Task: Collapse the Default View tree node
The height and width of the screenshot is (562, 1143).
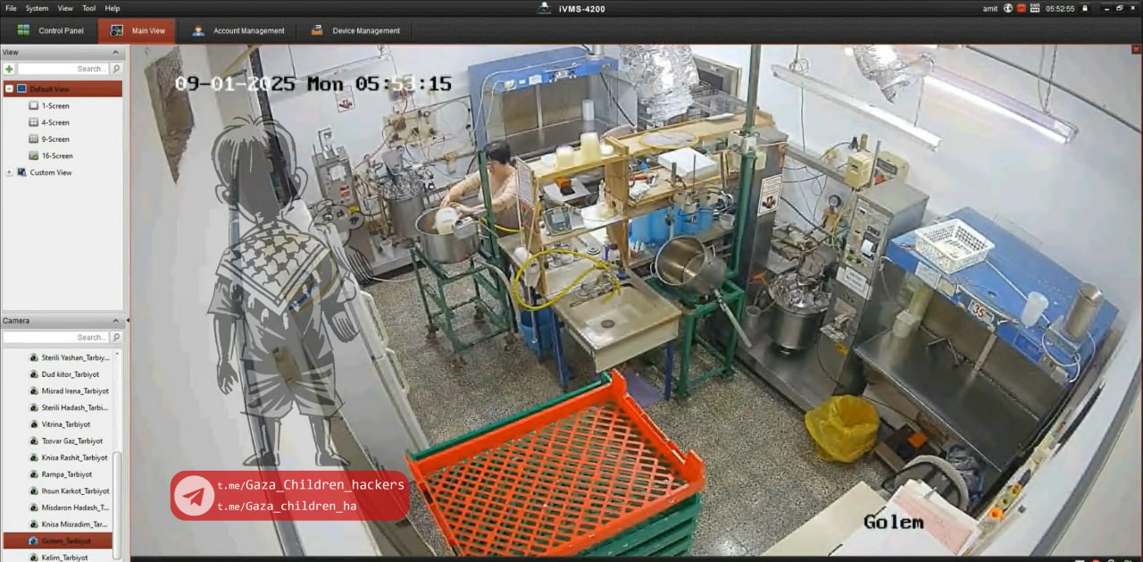Action: pos(9,89)
